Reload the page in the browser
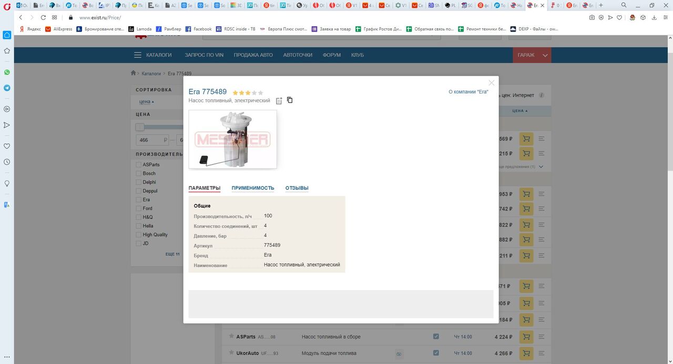Screen dimensions: 673x364 [x=43, y=17]
